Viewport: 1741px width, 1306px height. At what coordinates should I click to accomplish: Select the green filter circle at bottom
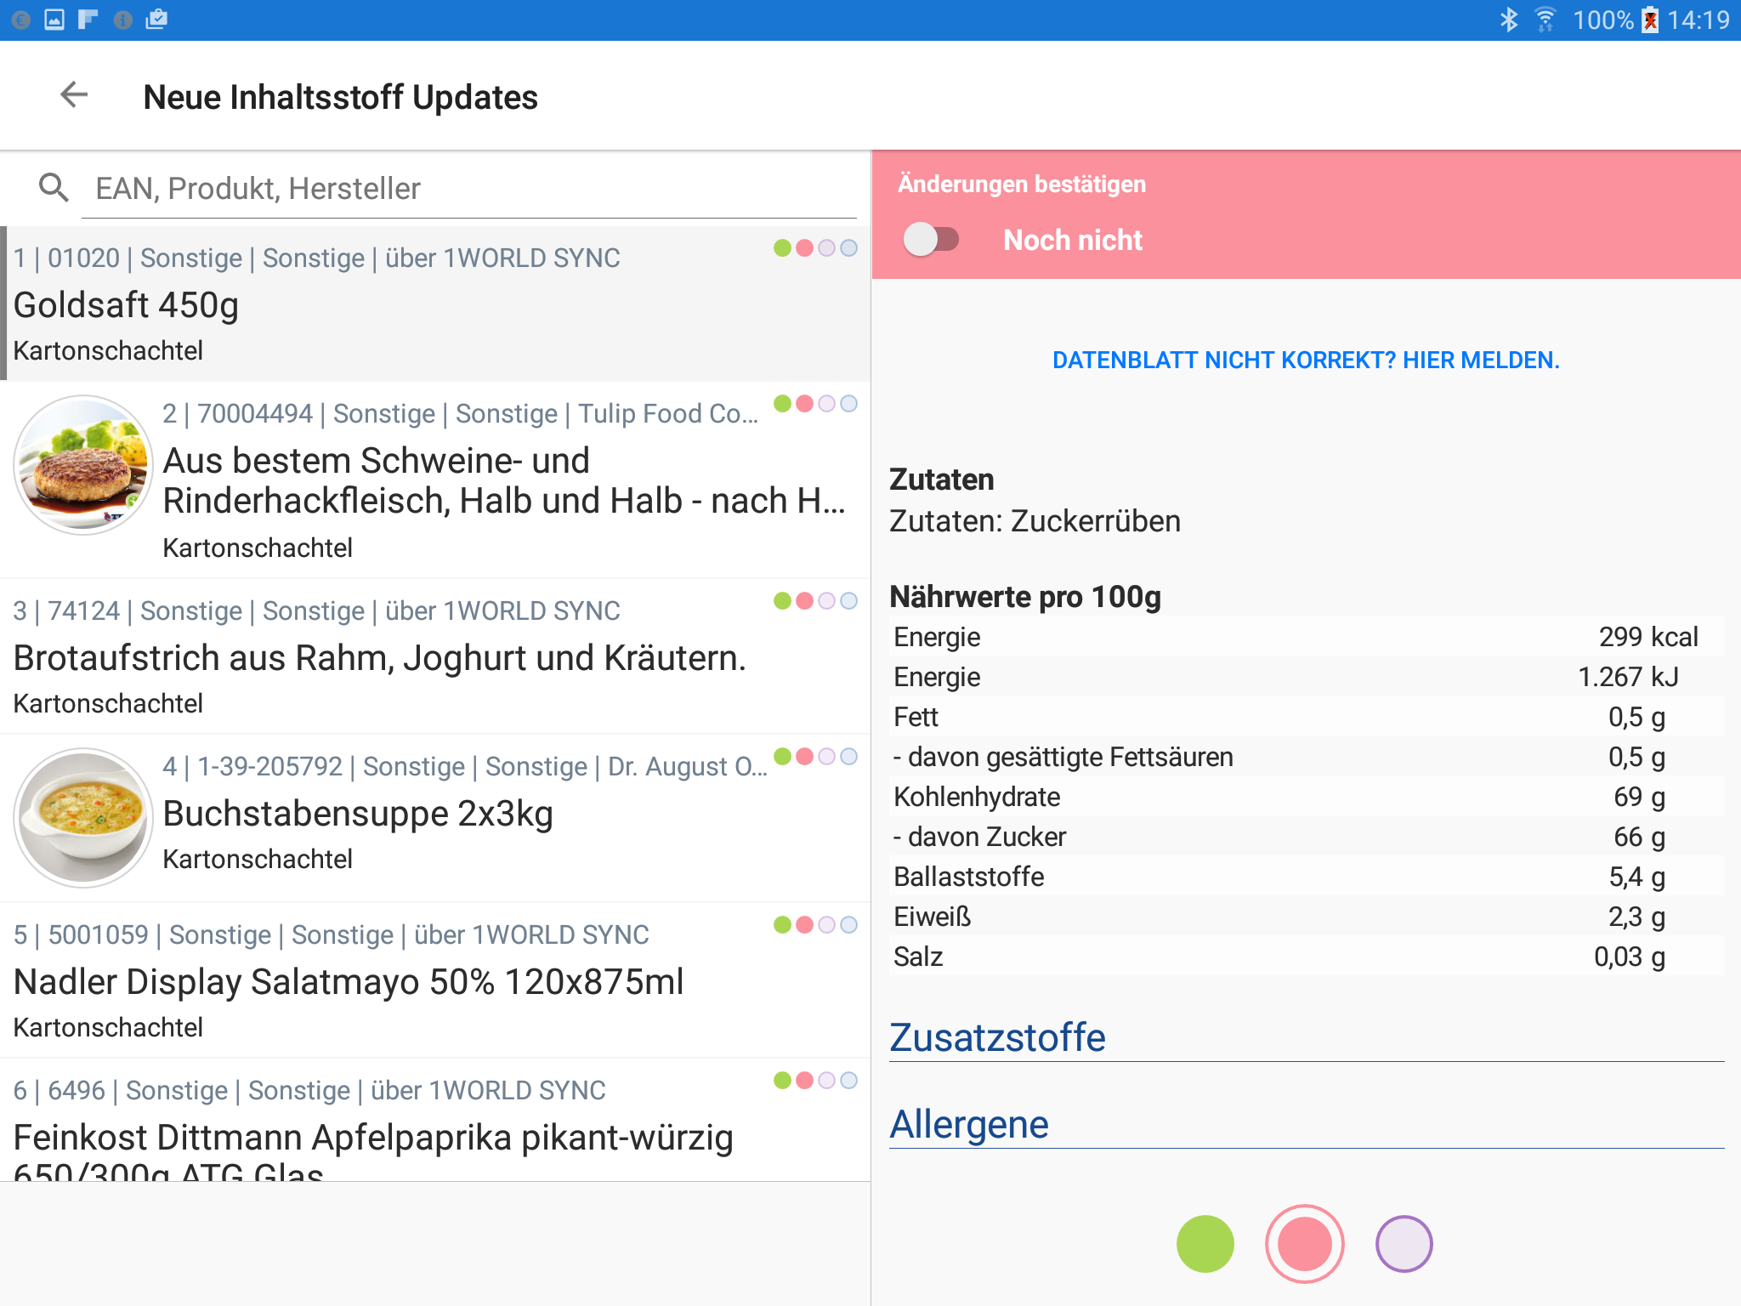pyautogui.click(x=1205, y=1244)
